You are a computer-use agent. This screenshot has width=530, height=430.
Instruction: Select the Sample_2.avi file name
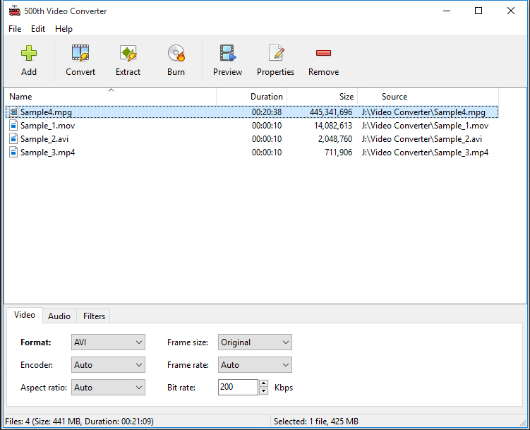(x=44, y=139)
